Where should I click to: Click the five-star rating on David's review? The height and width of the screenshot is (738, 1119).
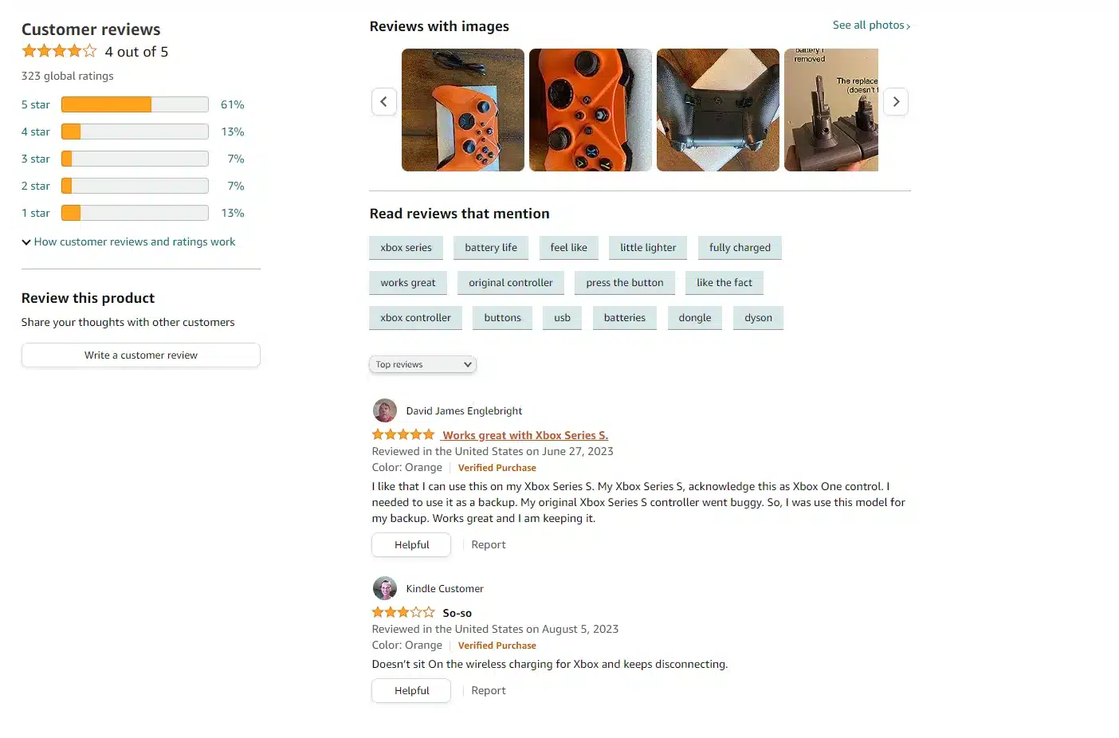pos(403,435)
